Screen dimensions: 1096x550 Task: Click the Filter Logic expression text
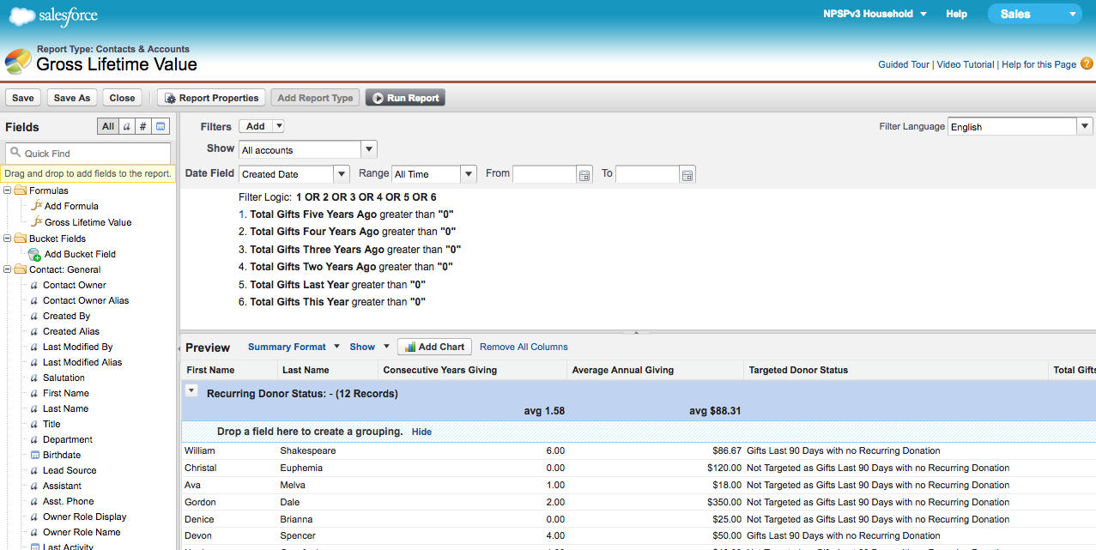366,197
